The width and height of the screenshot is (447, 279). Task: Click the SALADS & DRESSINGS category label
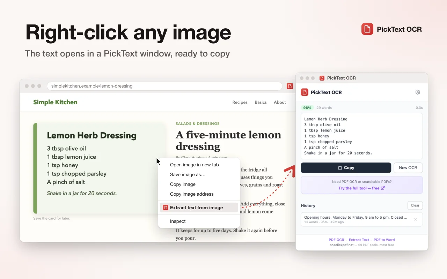198,123
